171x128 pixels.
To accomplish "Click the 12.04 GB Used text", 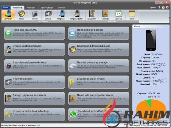I will coord(154,94).
